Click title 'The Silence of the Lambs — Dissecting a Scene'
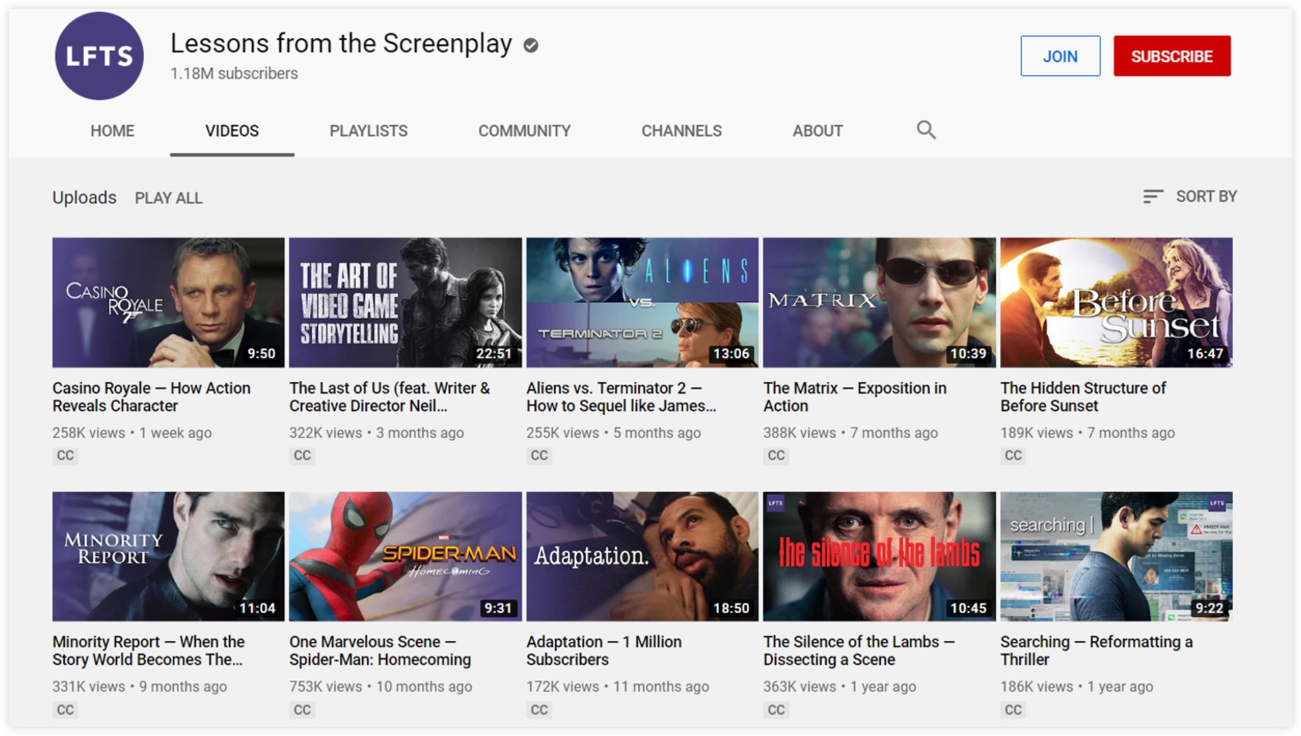This screenshot has width=1301, height=736. (859, 651)
